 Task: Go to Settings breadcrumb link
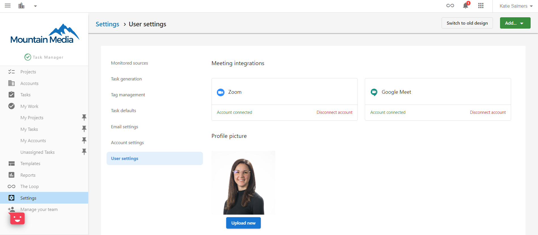107,24
